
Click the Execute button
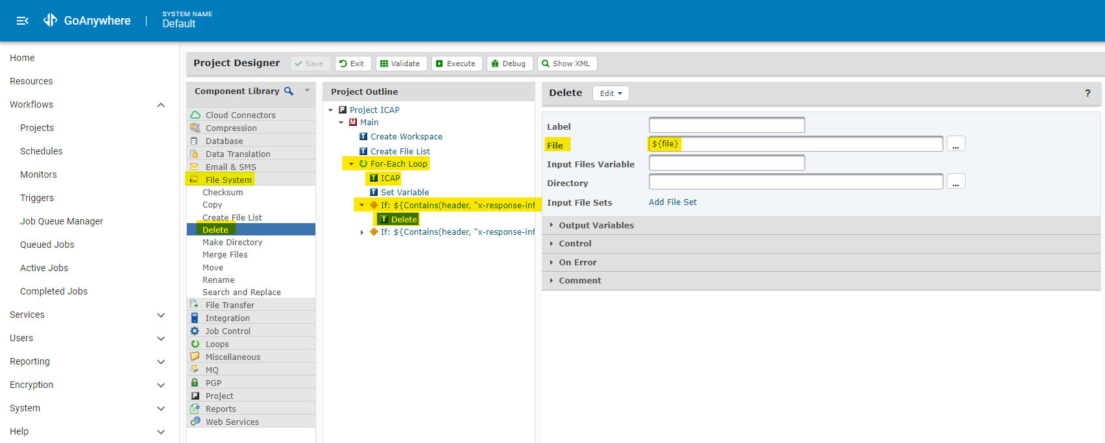pyautogui.click(x=457, y=64)
